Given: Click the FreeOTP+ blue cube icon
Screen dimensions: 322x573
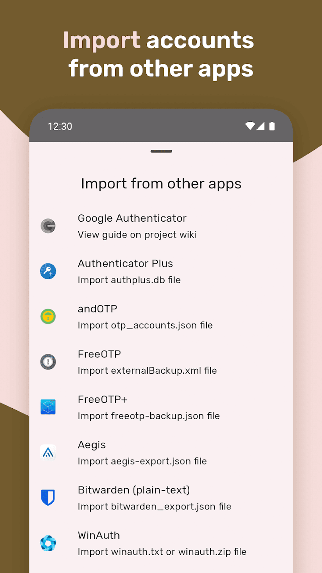Looking at the screenshot, I should (48, 407).
